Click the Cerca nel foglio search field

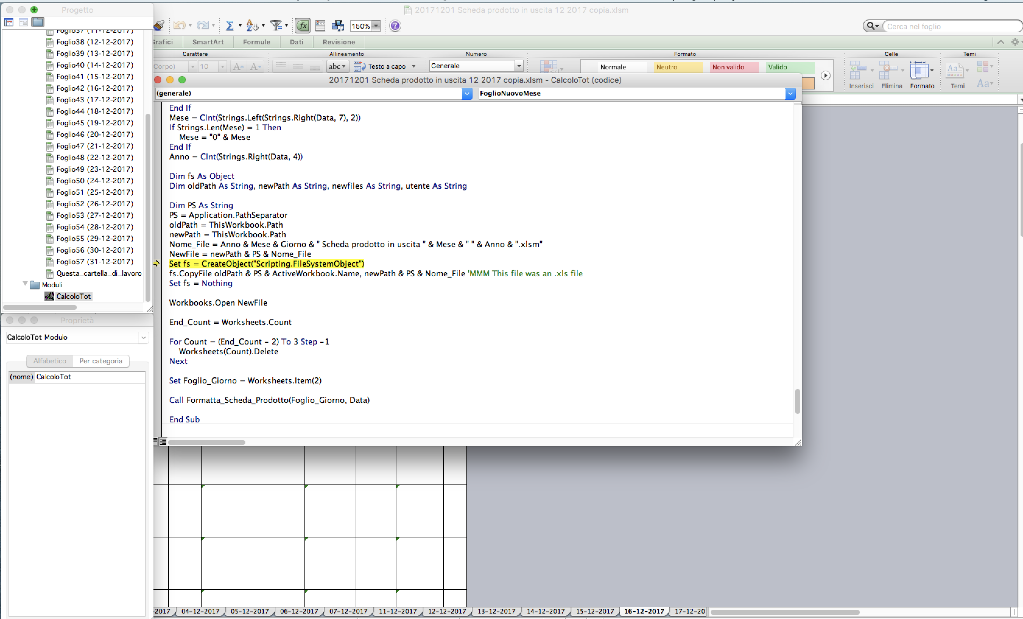tap(951, 26)
